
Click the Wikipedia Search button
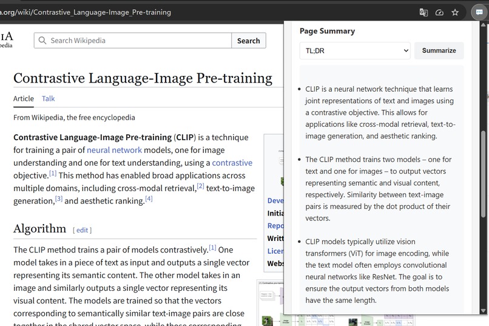[x=249, y=41]
